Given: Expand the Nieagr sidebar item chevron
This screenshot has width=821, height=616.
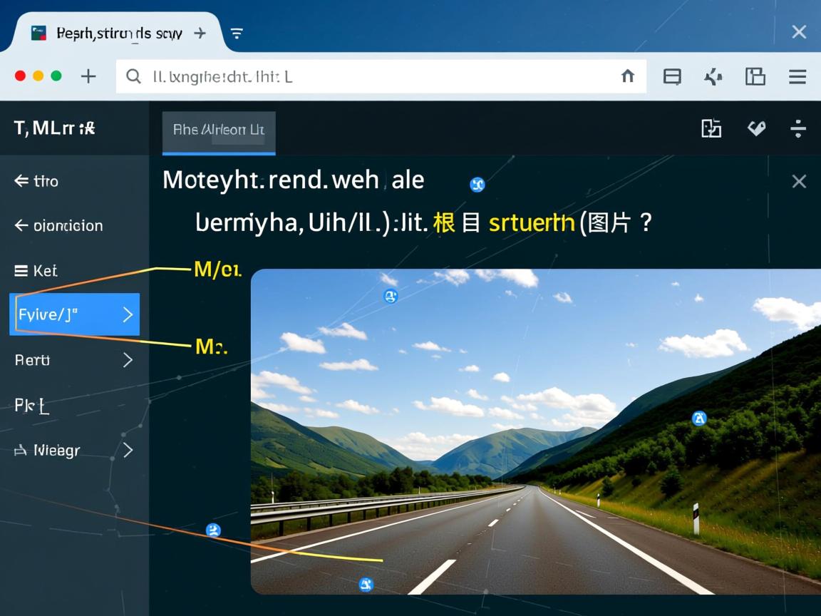Looking at the screenshot, I should (x=128, y=450).
